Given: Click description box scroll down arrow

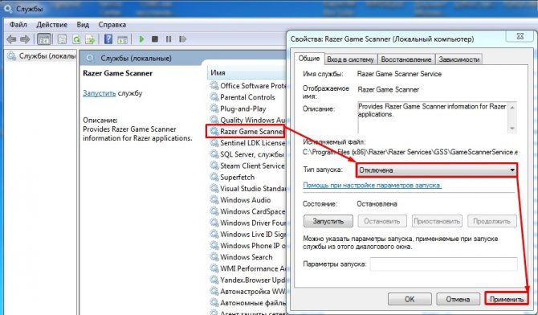Looking at the screenshot, I should pos(512,128).
